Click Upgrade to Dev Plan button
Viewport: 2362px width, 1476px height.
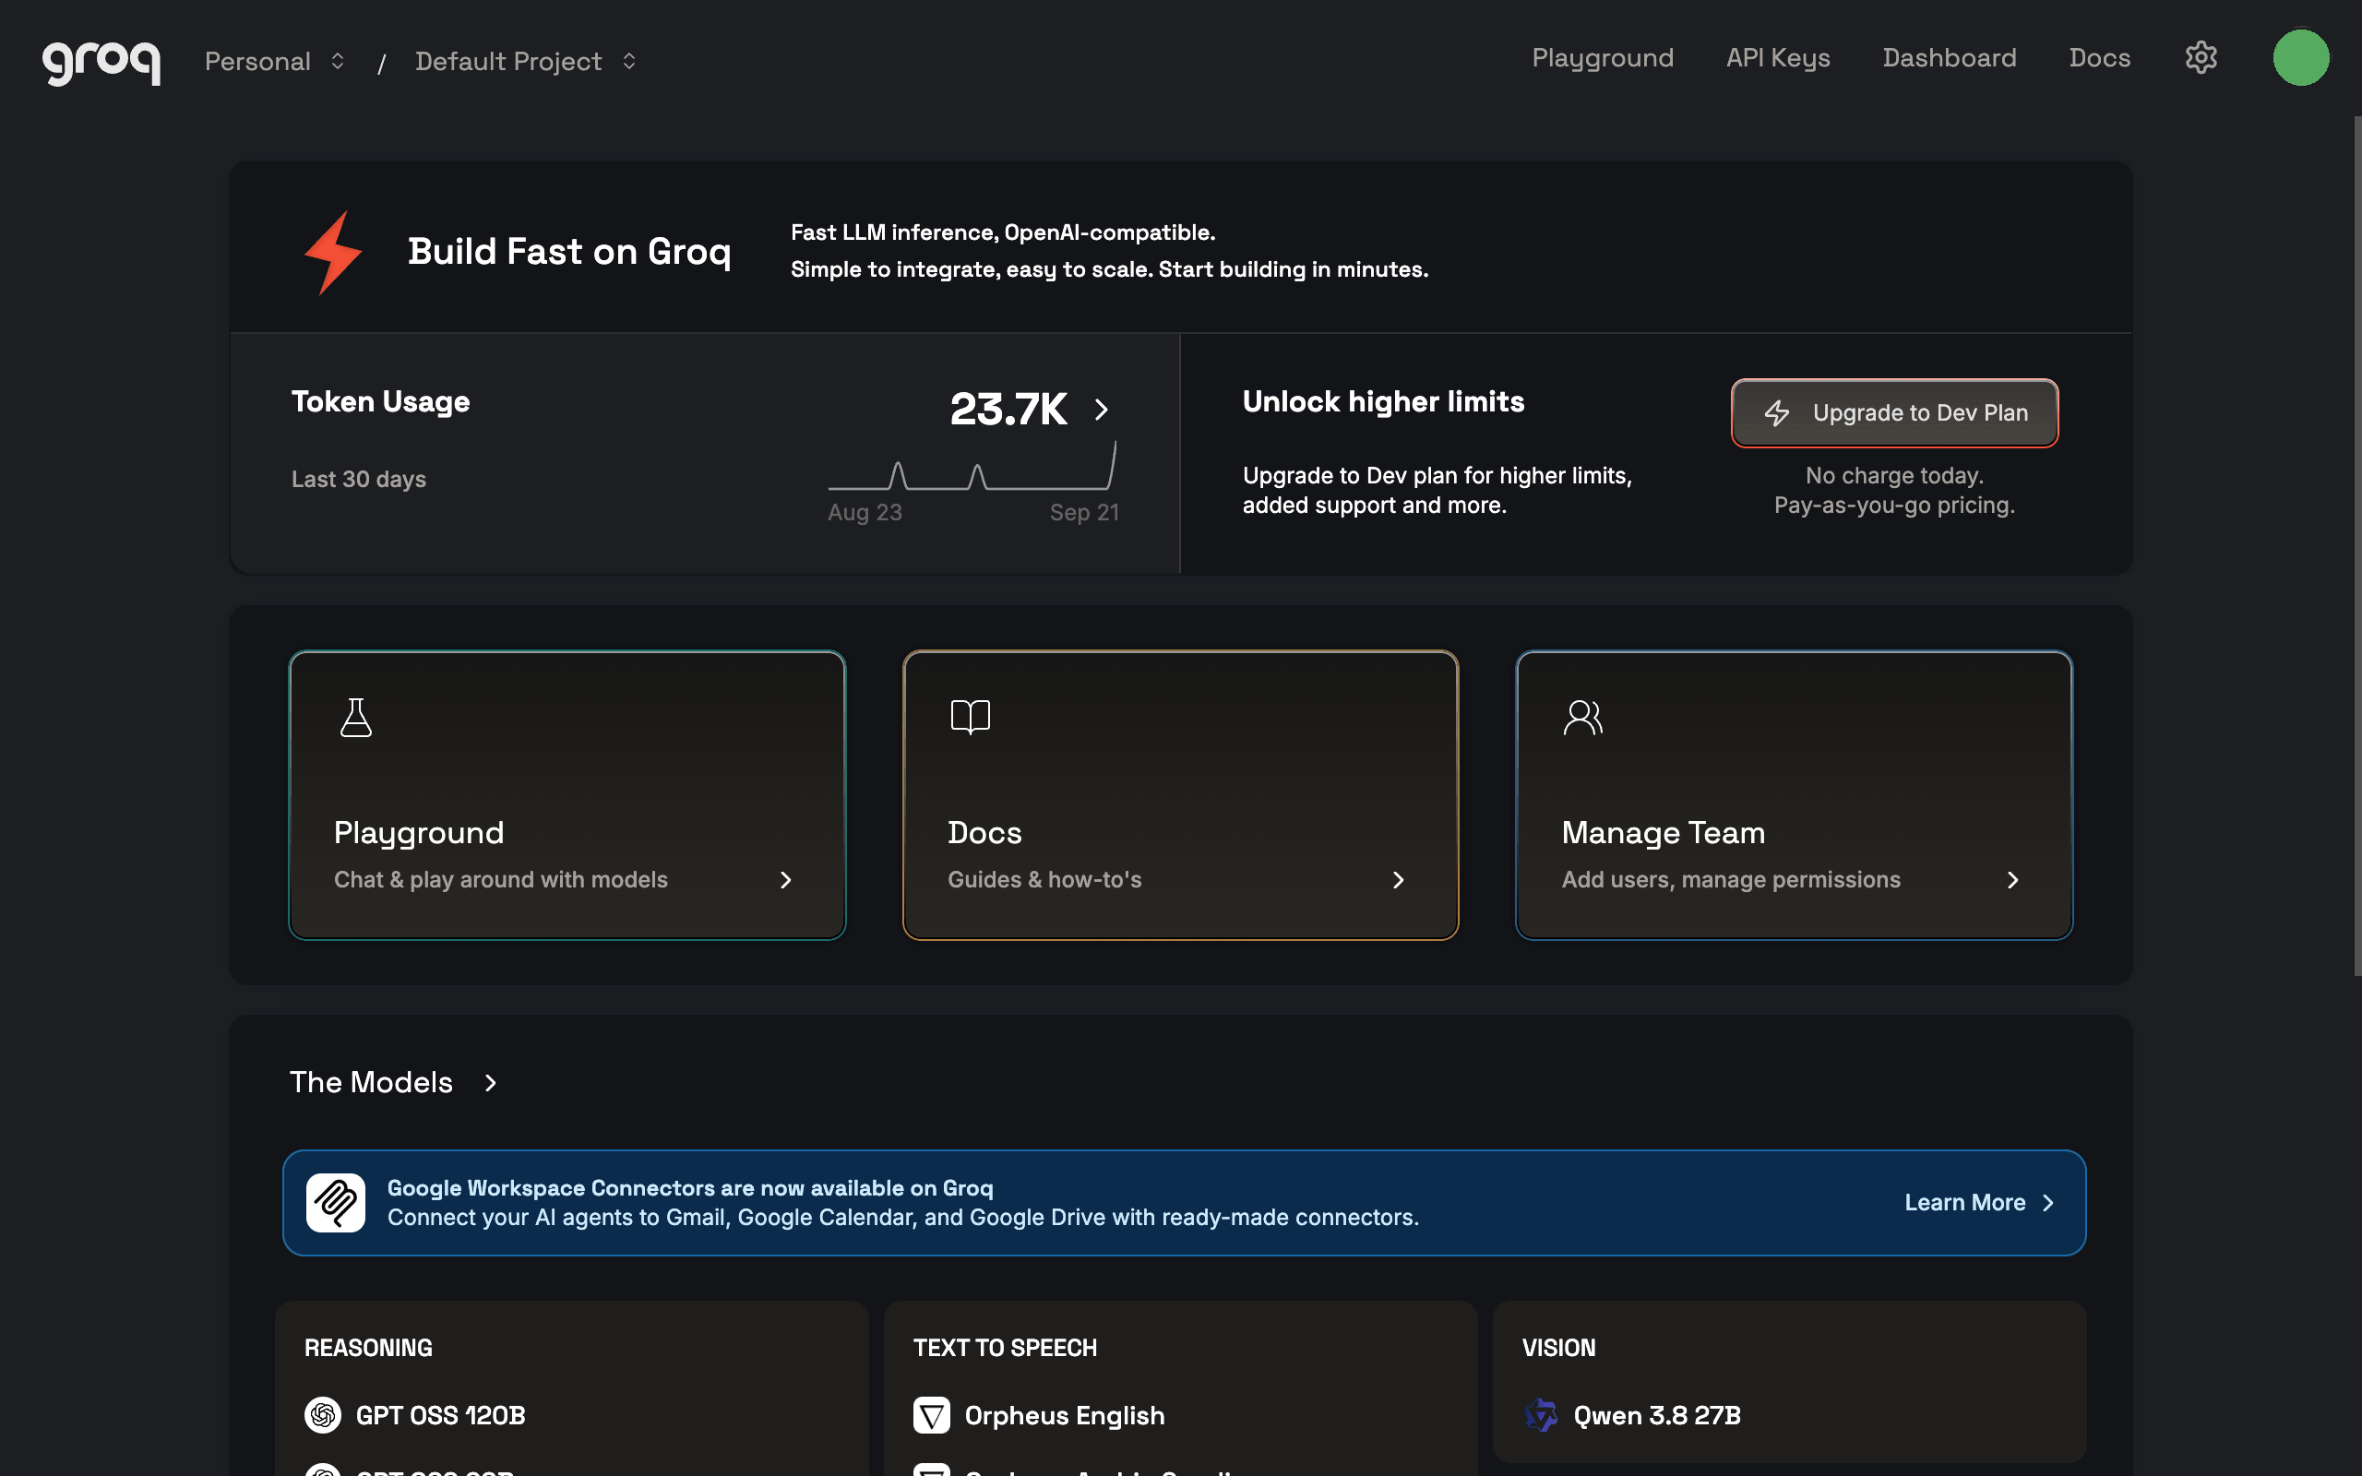point(1894,413)
